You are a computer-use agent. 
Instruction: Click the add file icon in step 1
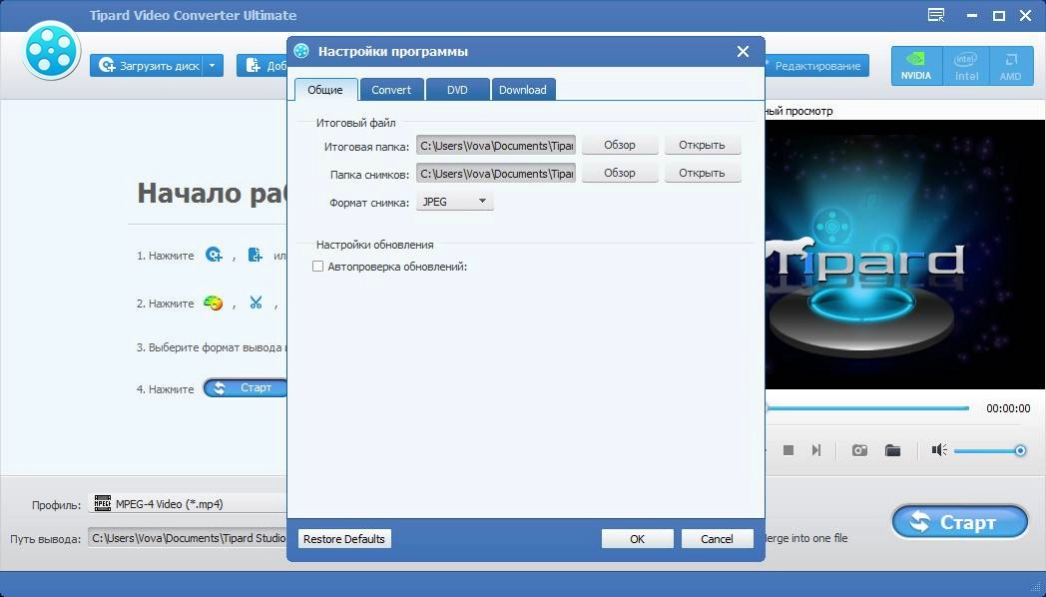point(255,255)
